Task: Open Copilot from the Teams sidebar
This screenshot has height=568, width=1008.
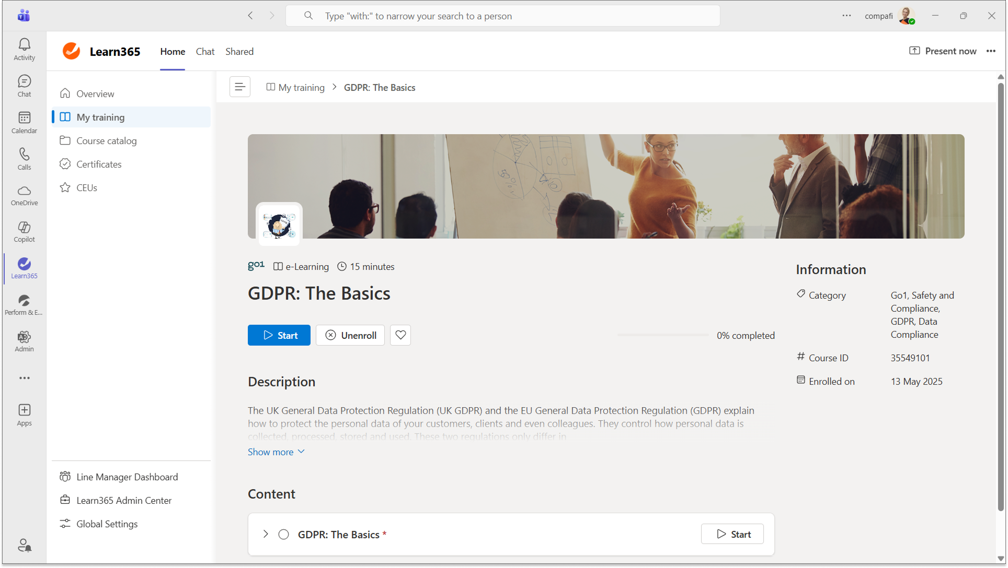Action: [24, 232]
